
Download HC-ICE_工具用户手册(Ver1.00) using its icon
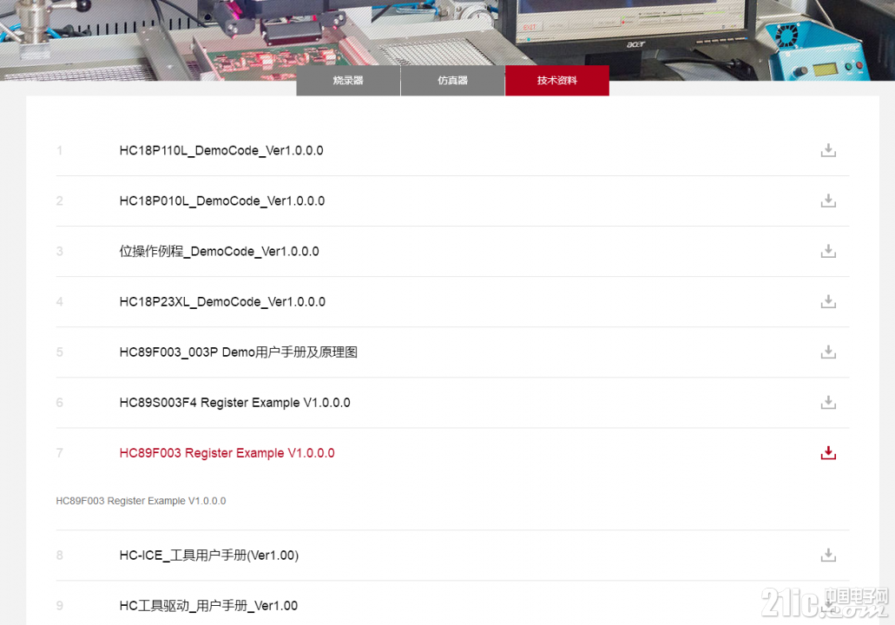[x=828, y=555]
